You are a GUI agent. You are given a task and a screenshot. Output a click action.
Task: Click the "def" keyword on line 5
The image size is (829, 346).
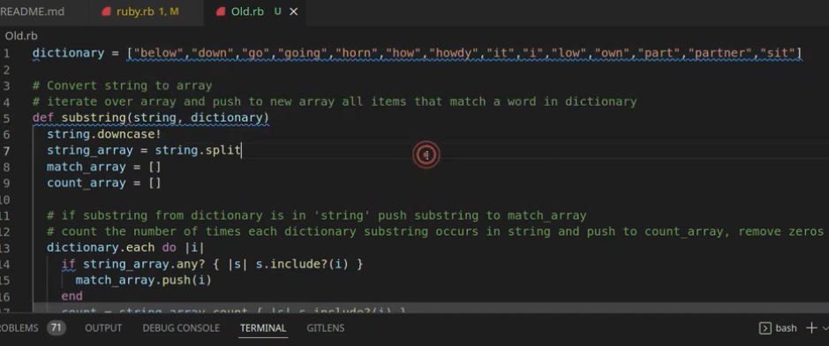[x=43, y=117]
